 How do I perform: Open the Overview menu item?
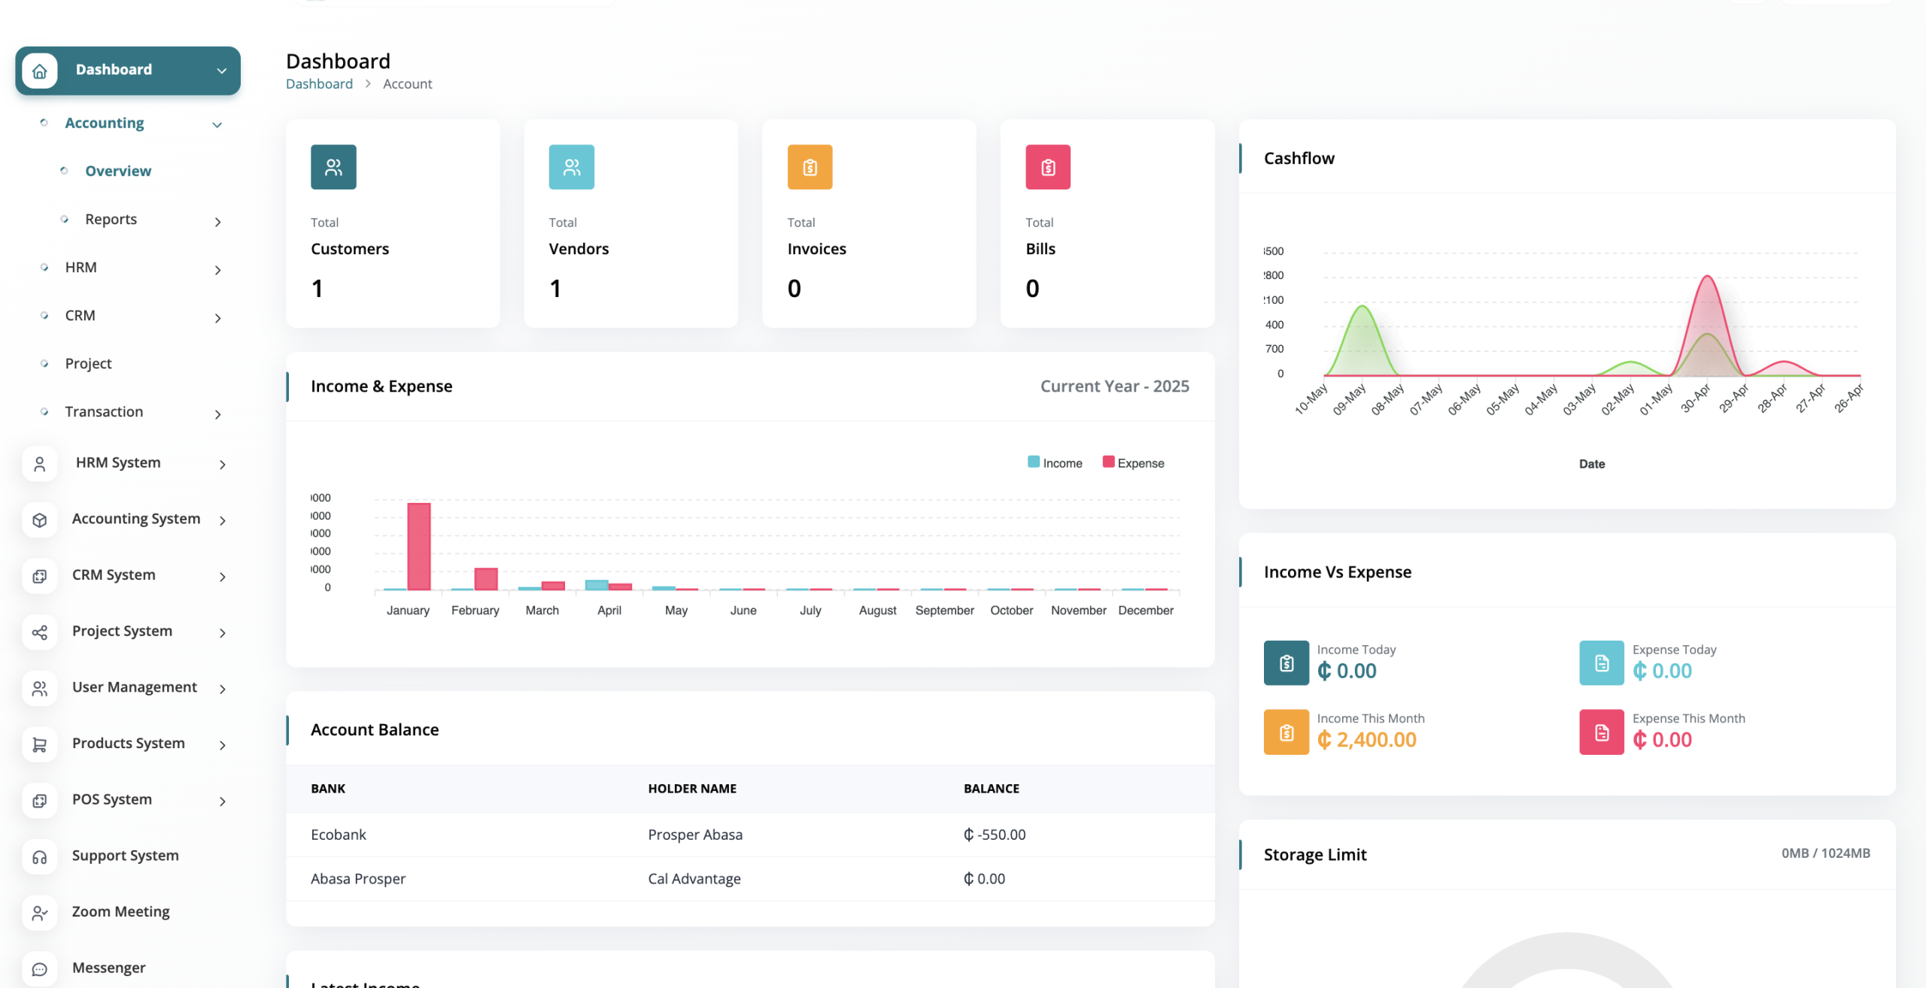click(x=118, y=171)
